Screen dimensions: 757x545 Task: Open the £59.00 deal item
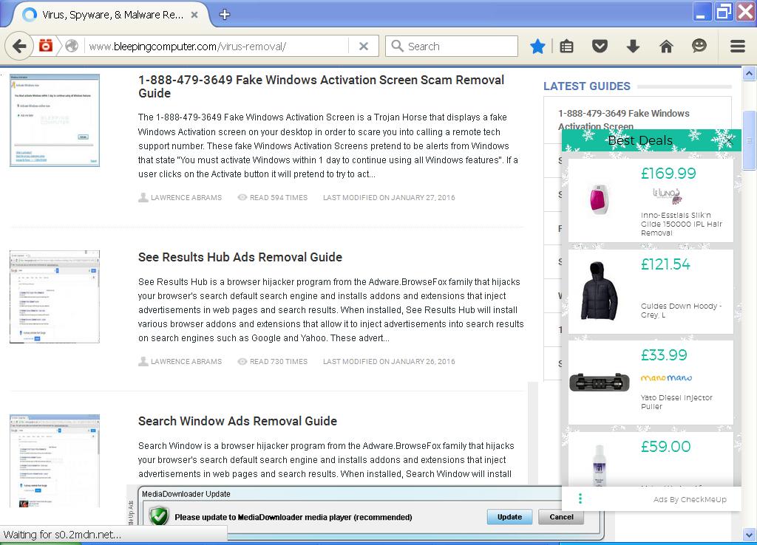[651, 459]
